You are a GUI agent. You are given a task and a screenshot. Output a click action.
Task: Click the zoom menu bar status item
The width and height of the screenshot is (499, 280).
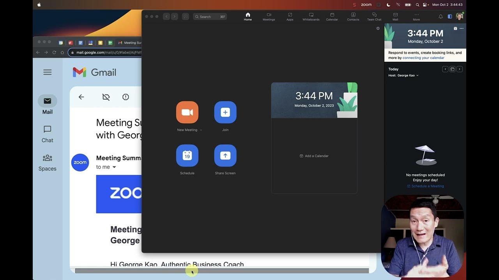click(x=366, y=5)
